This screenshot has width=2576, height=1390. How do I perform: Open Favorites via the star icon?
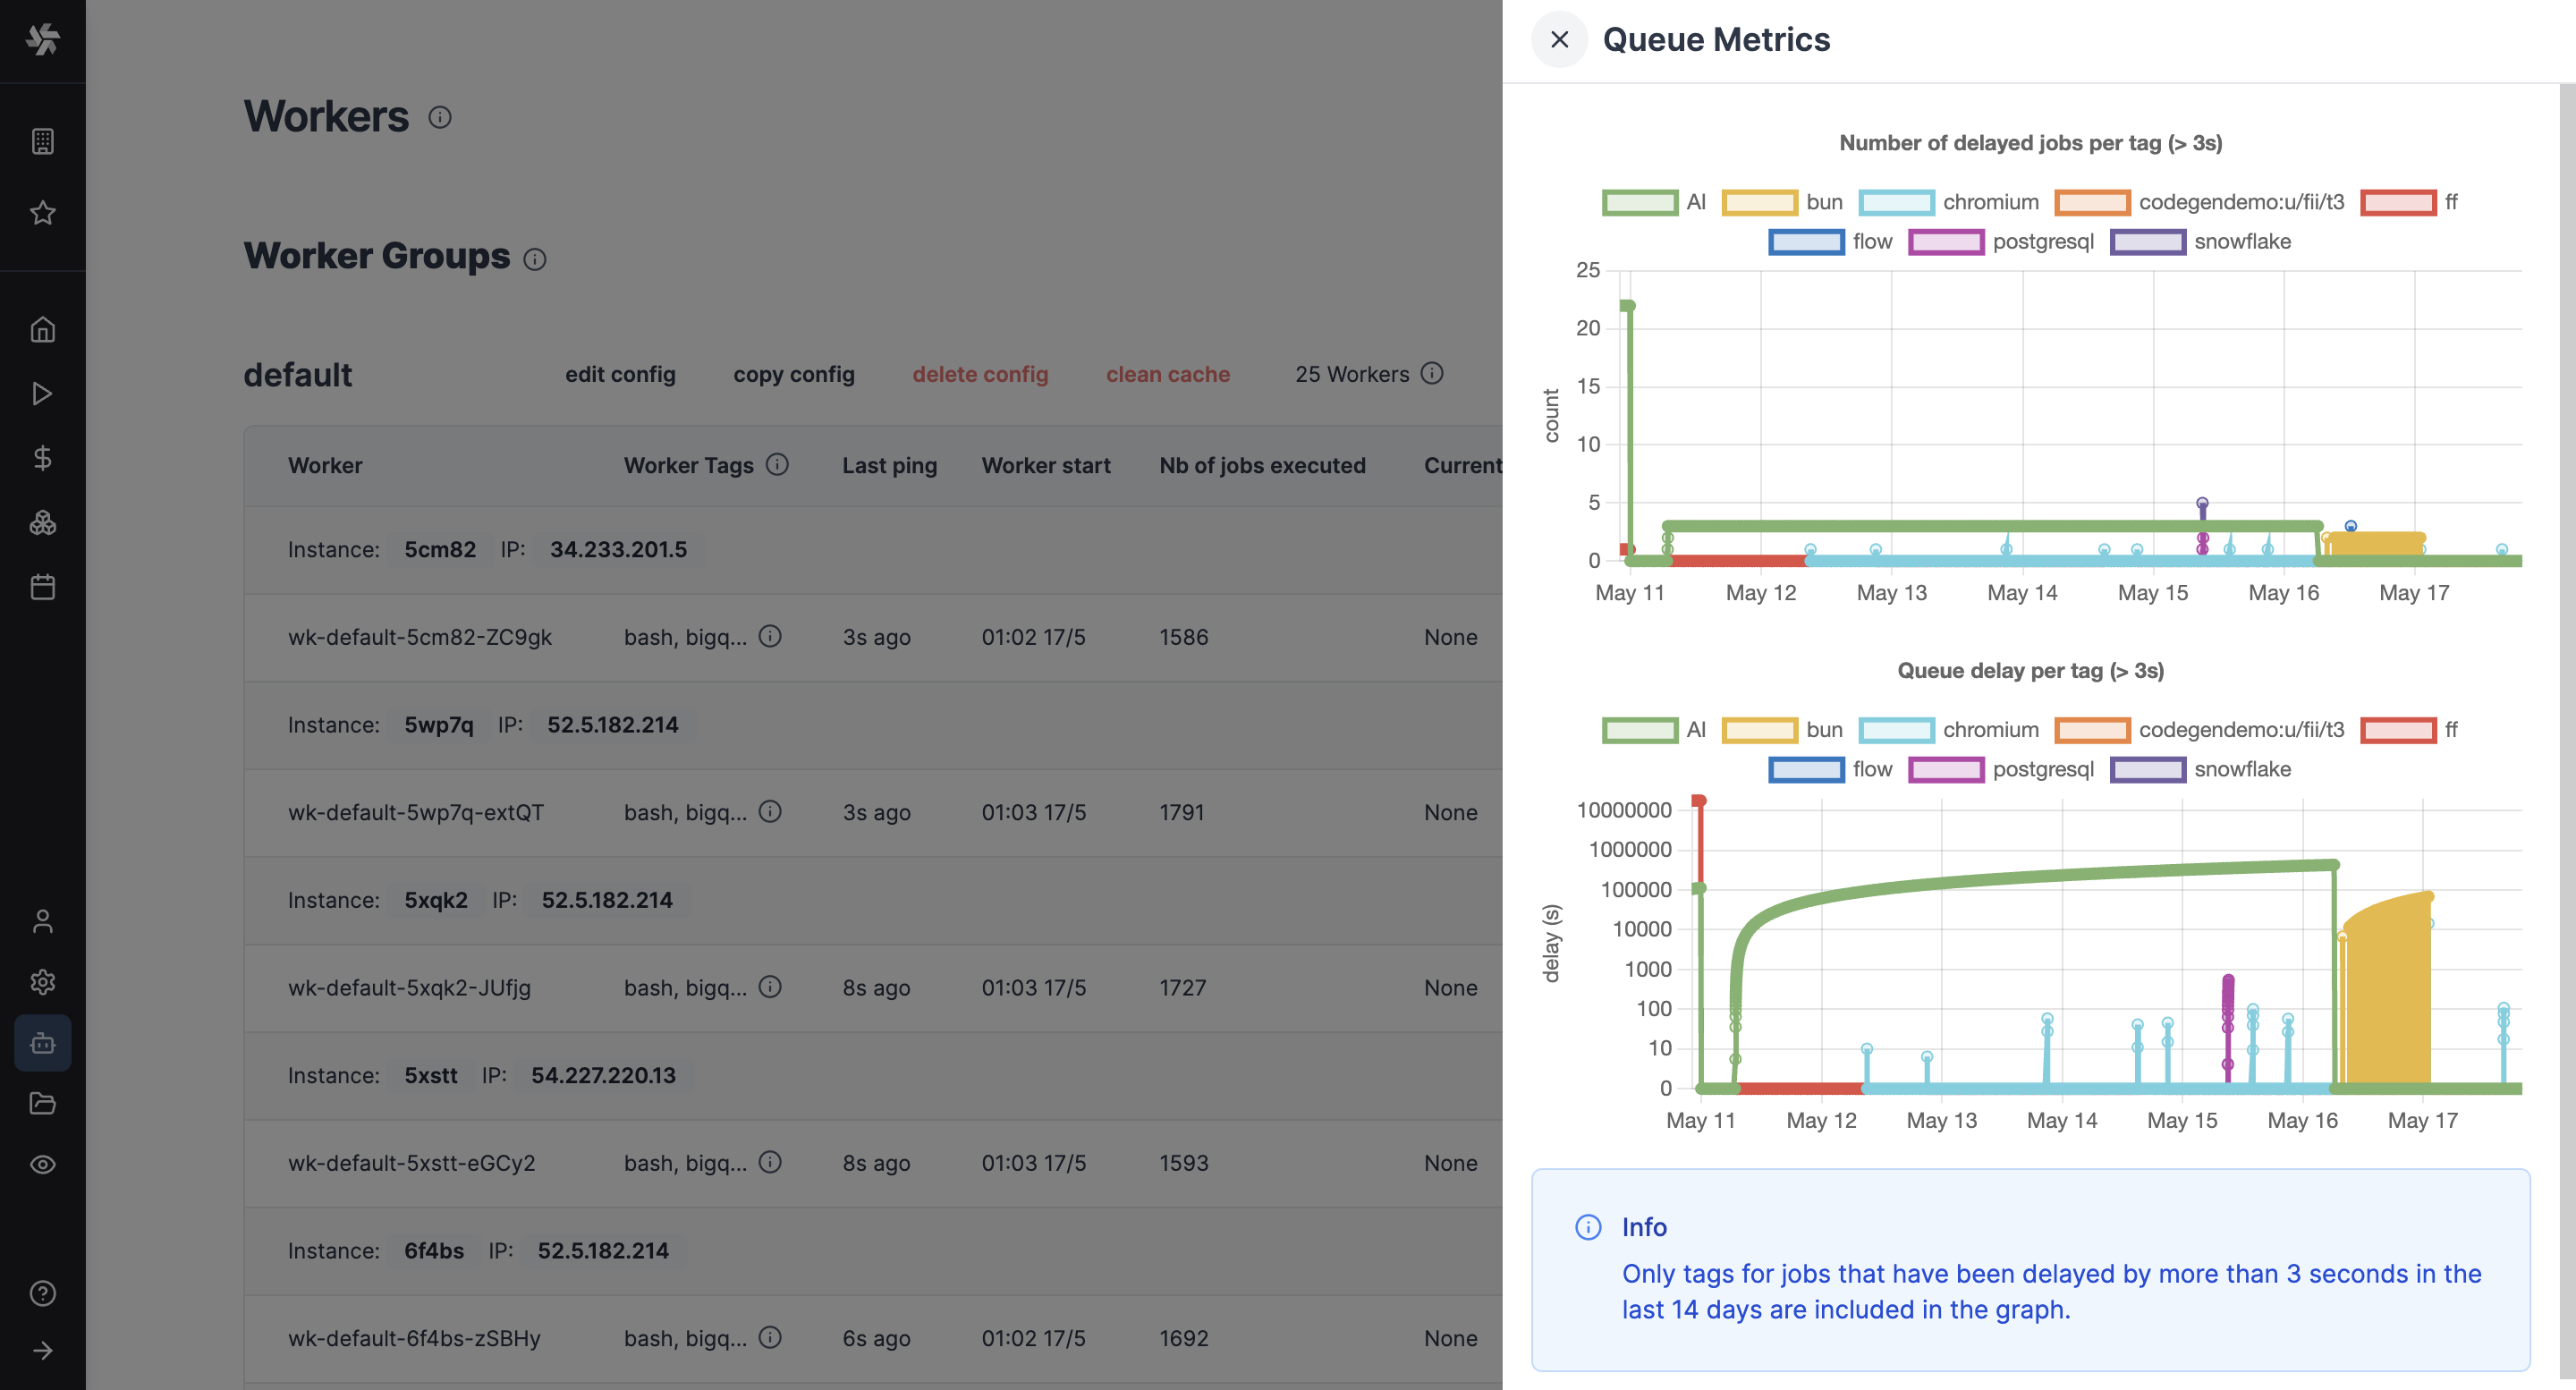43,212
